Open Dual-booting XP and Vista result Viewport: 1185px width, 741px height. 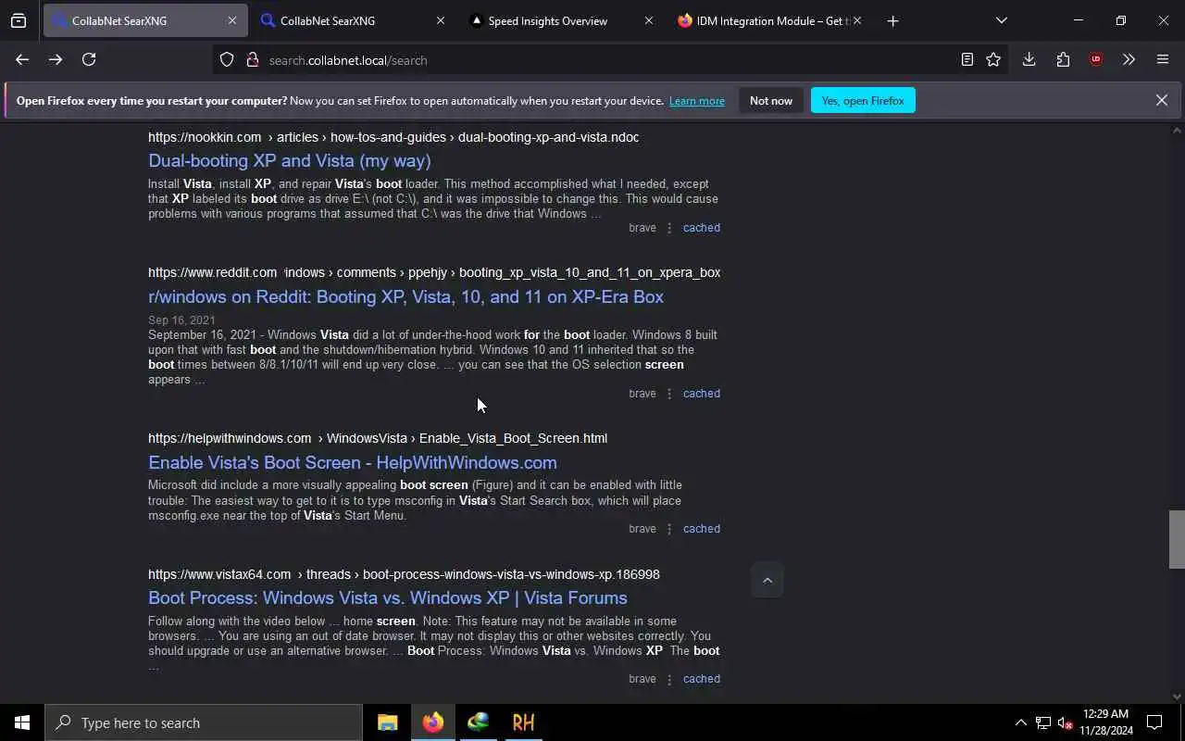290,160
